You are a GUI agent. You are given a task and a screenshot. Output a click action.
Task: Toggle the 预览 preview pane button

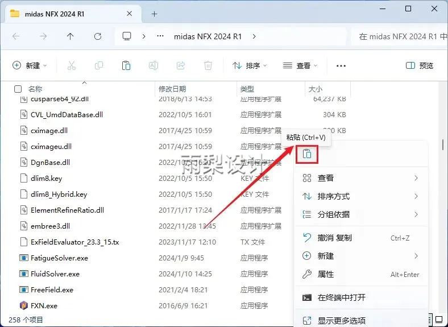420,66
